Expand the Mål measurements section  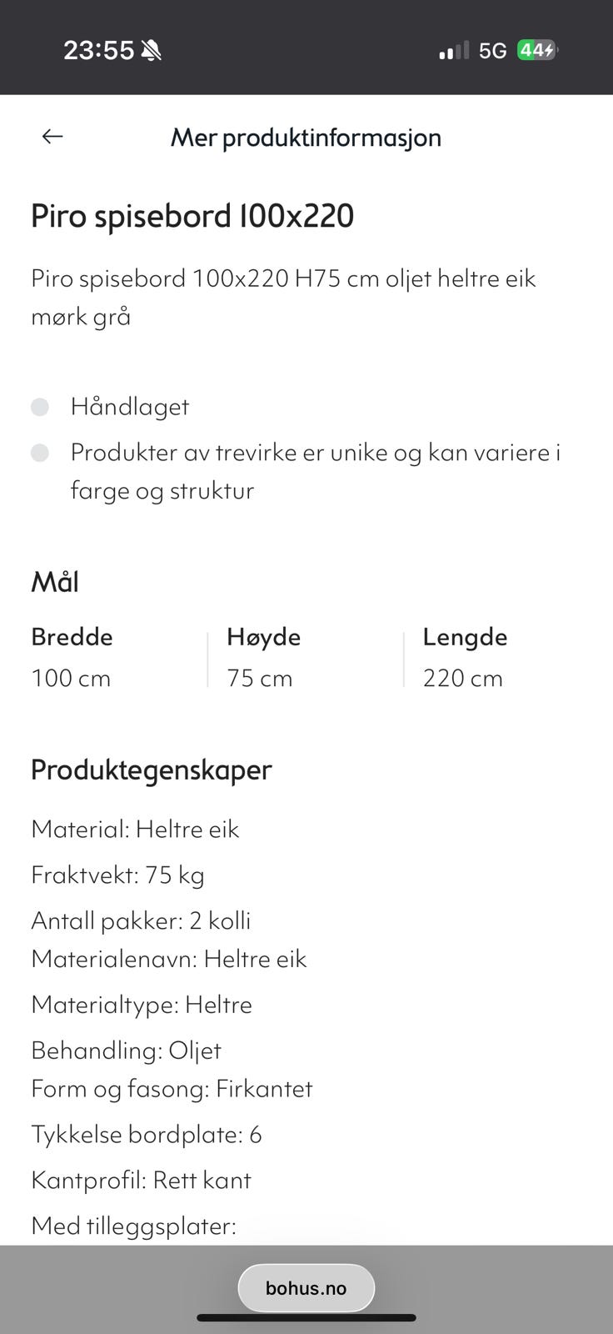point(54,581)
